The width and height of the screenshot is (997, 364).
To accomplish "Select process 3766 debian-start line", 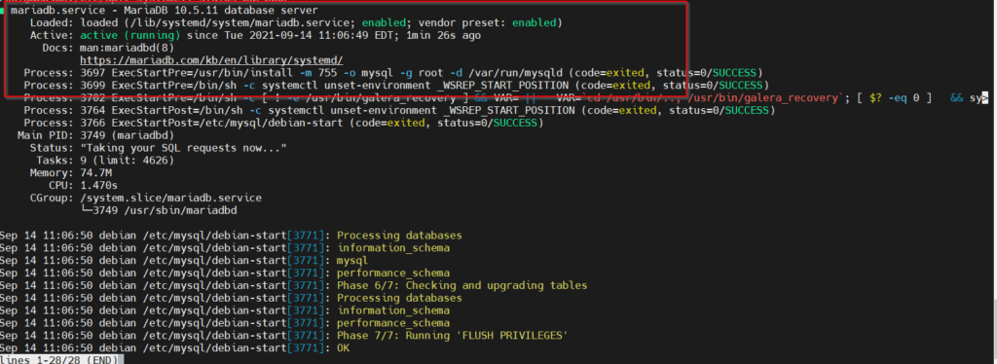I will (x=283, y=123).
